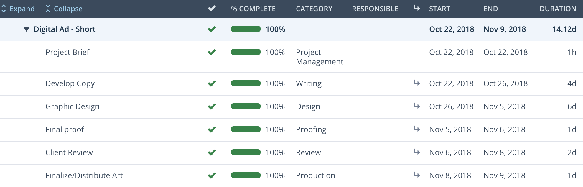
Task: Sort by the RESPONSIBLE column header
Action: (375, 9)
